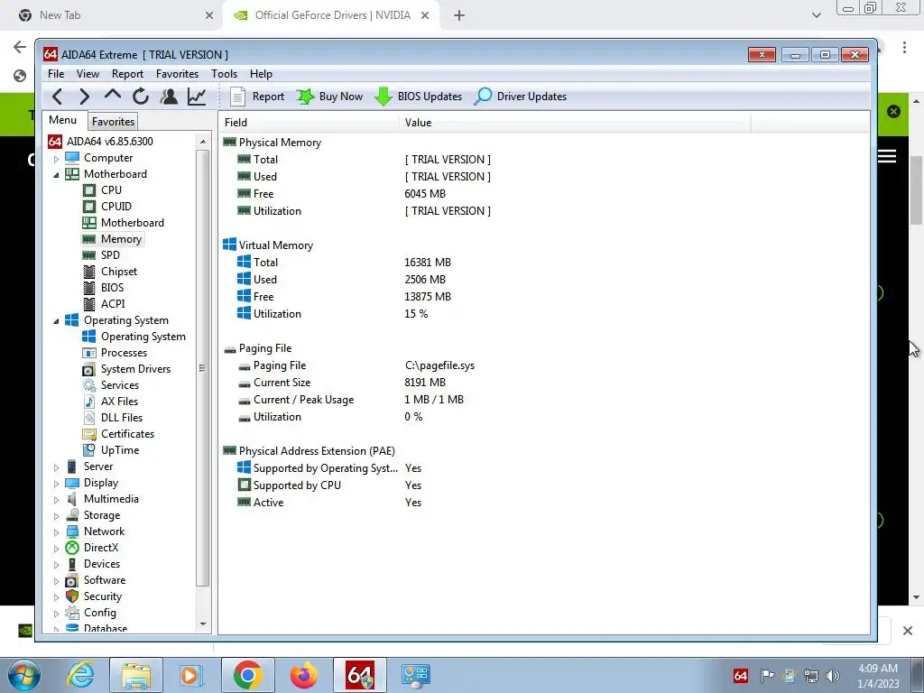Click the tree panel scrollbar thumb
924x693 pixels.
click(202, 368)
